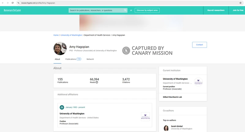Click the University of Washington logo in affiliation card
Screen dimensions: 245x132
click(x=145, y=117)
